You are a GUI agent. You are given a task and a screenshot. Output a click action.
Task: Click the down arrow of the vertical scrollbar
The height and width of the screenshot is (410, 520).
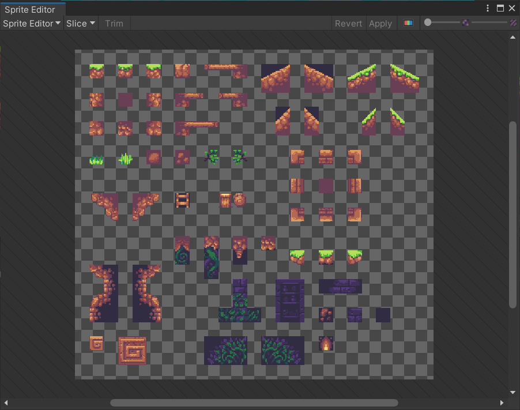point(513,392)
